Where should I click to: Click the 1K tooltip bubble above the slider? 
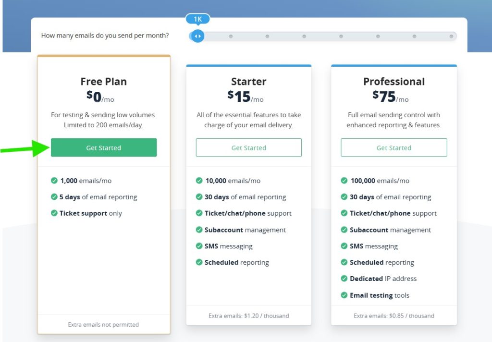tap(197, 19)
